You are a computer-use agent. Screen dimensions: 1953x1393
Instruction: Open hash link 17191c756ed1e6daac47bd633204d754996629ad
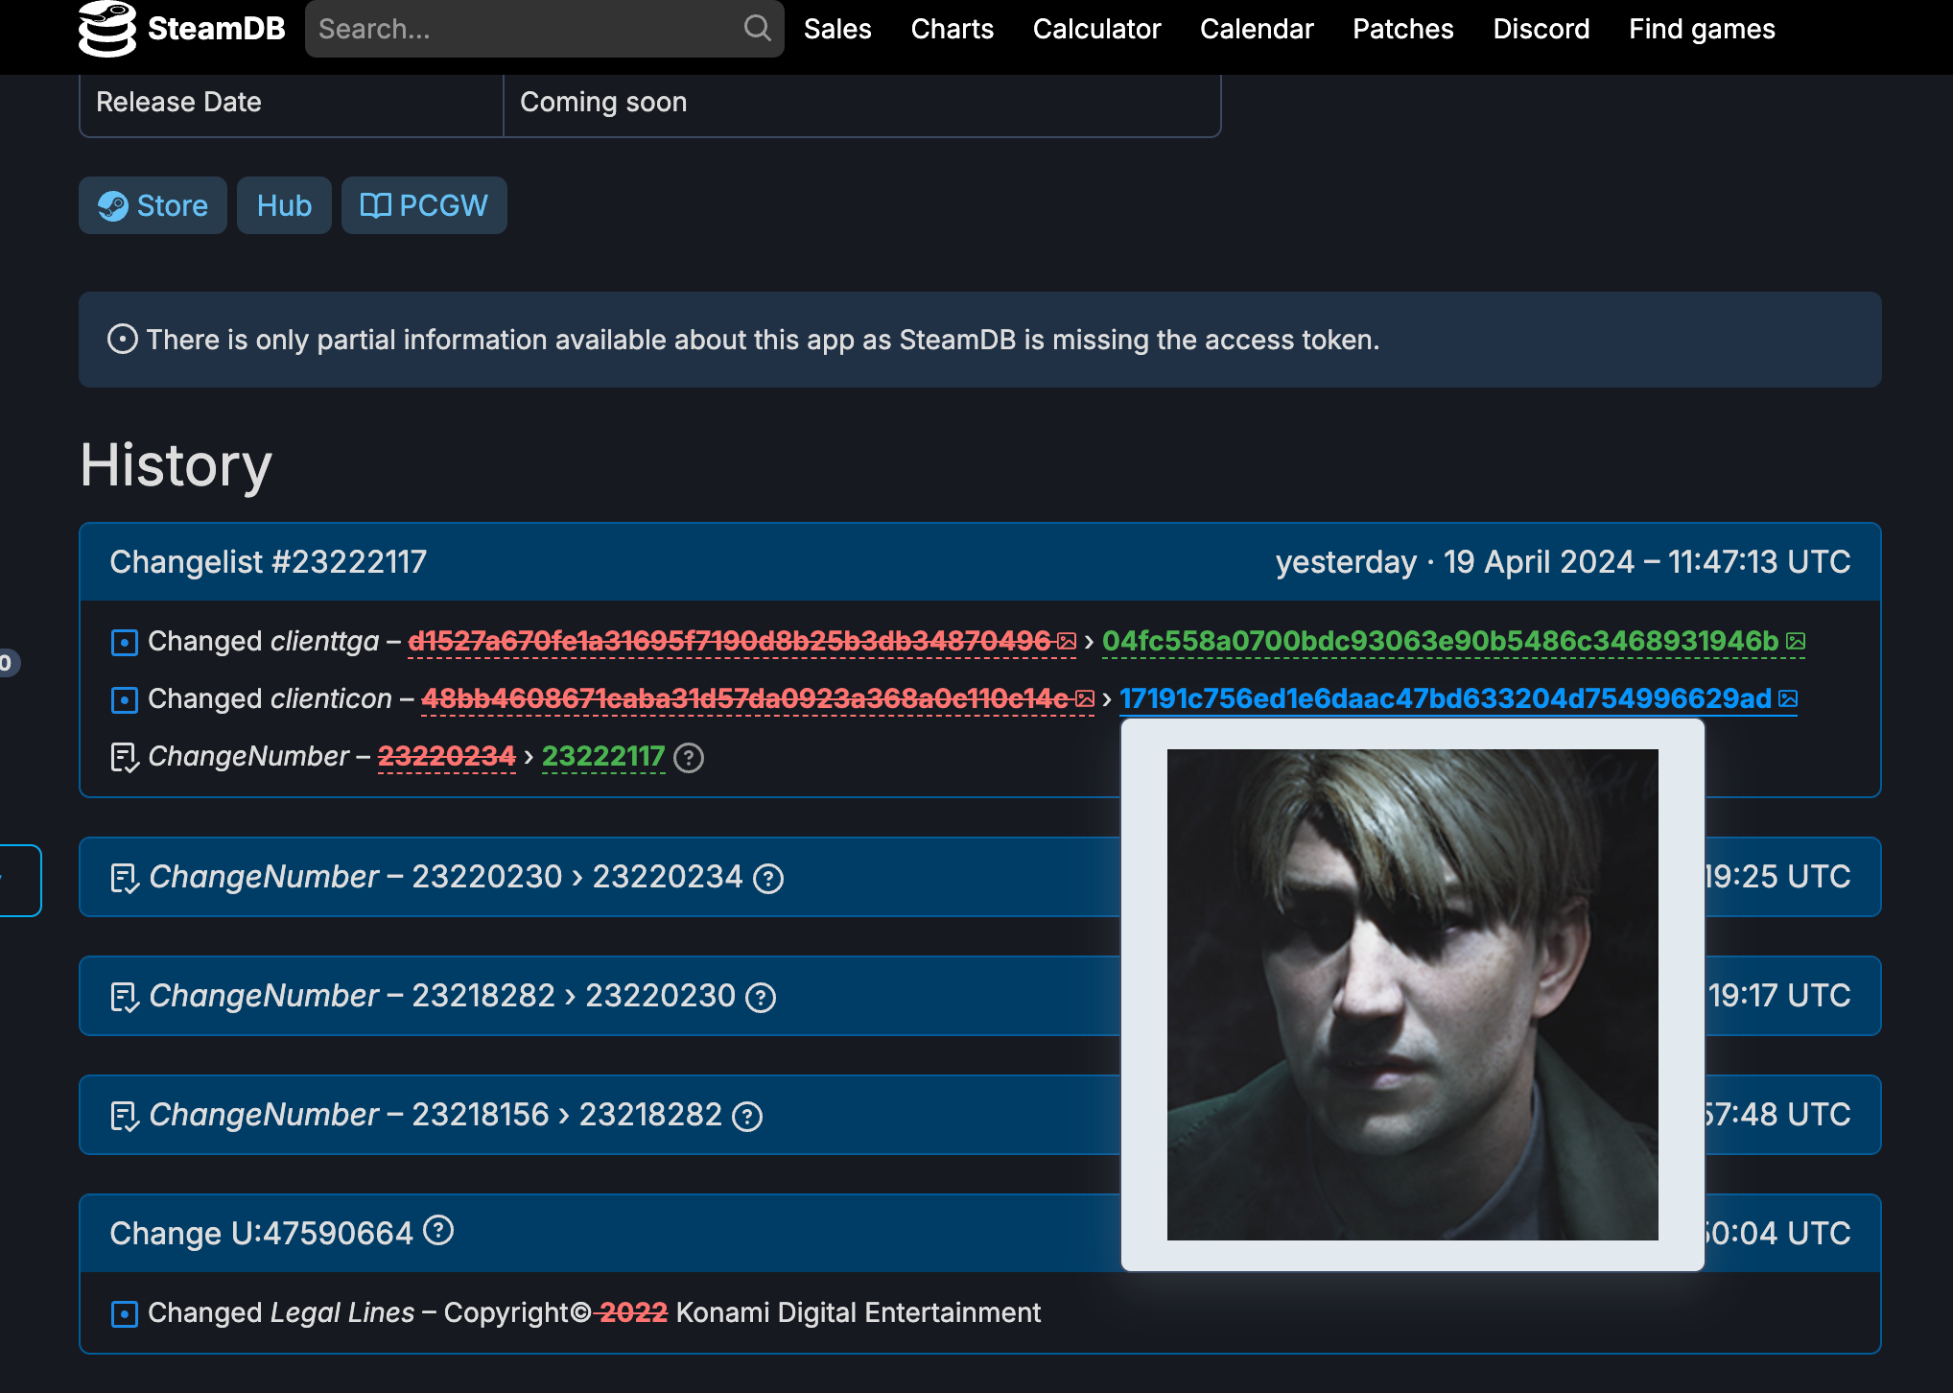(x=1447, y=698)
